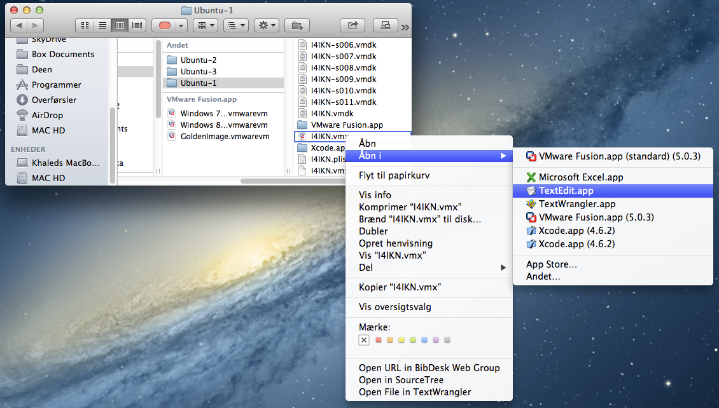Open the item arrangement dropdown
This screenshot has height=408, width=719.
(205, 25)
